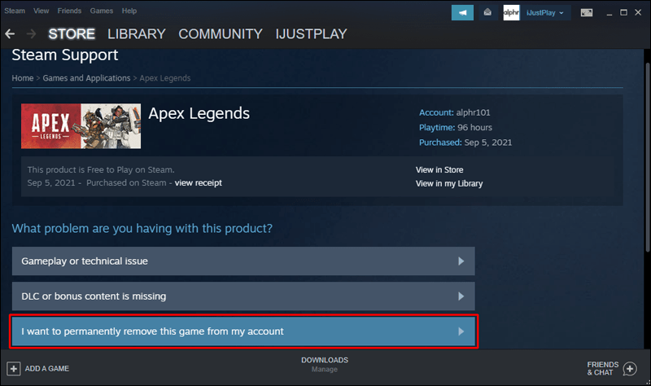Open the IJUSTPLAY profile tab
The height and width of the screenshot is (386, 651).
pyautogui.click(x=312, y=34)
